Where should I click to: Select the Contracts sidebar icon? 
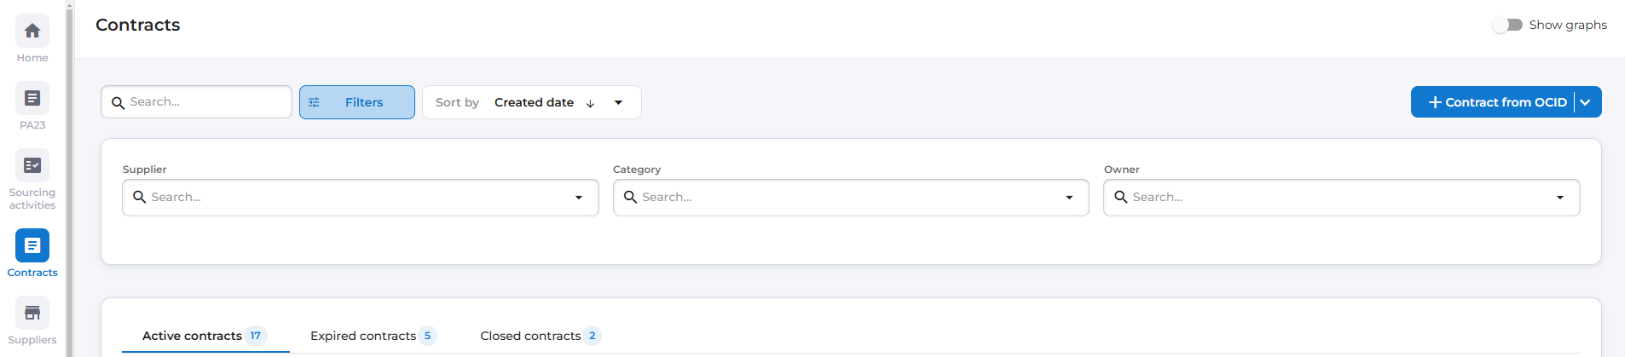(32, 246)
